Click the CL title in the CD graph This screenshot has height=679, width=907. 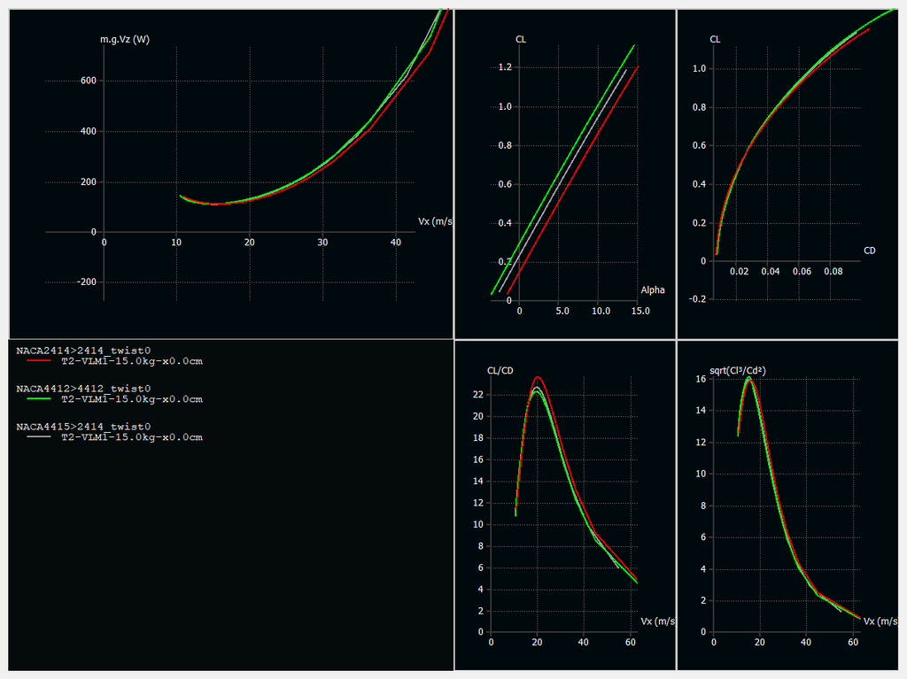coord(716,40)
